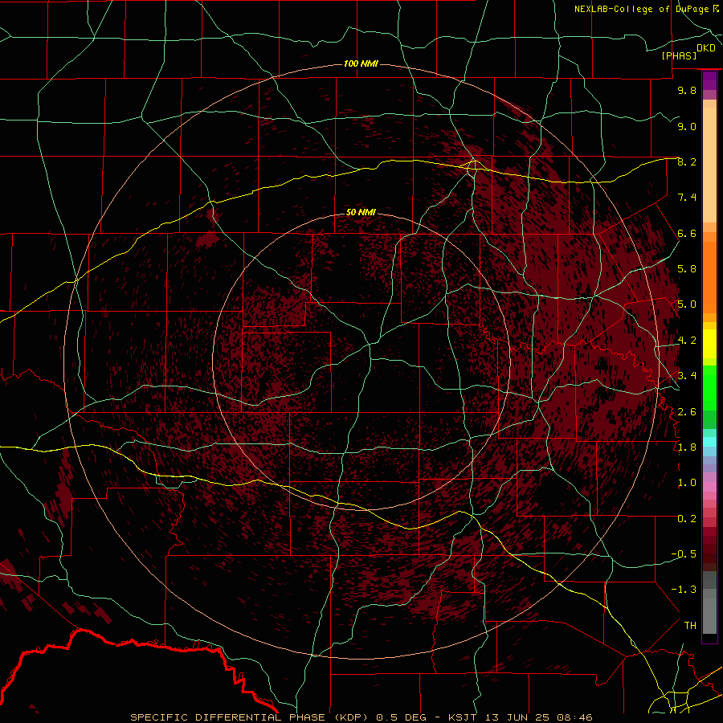Click the 3.4 value on the color scale
The width and height of the screenshot is (723, 723).
[x=687, y=375]
